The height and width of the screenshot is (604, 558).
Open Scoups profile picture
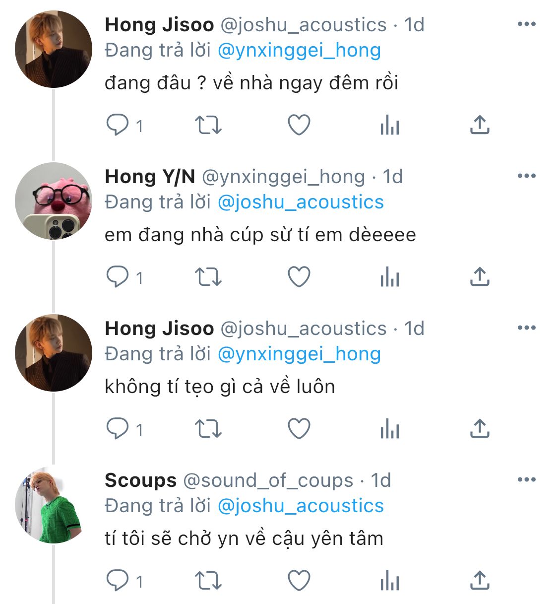coord(53,505)
